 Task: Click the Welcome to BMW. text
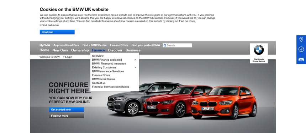click(50, 57)
